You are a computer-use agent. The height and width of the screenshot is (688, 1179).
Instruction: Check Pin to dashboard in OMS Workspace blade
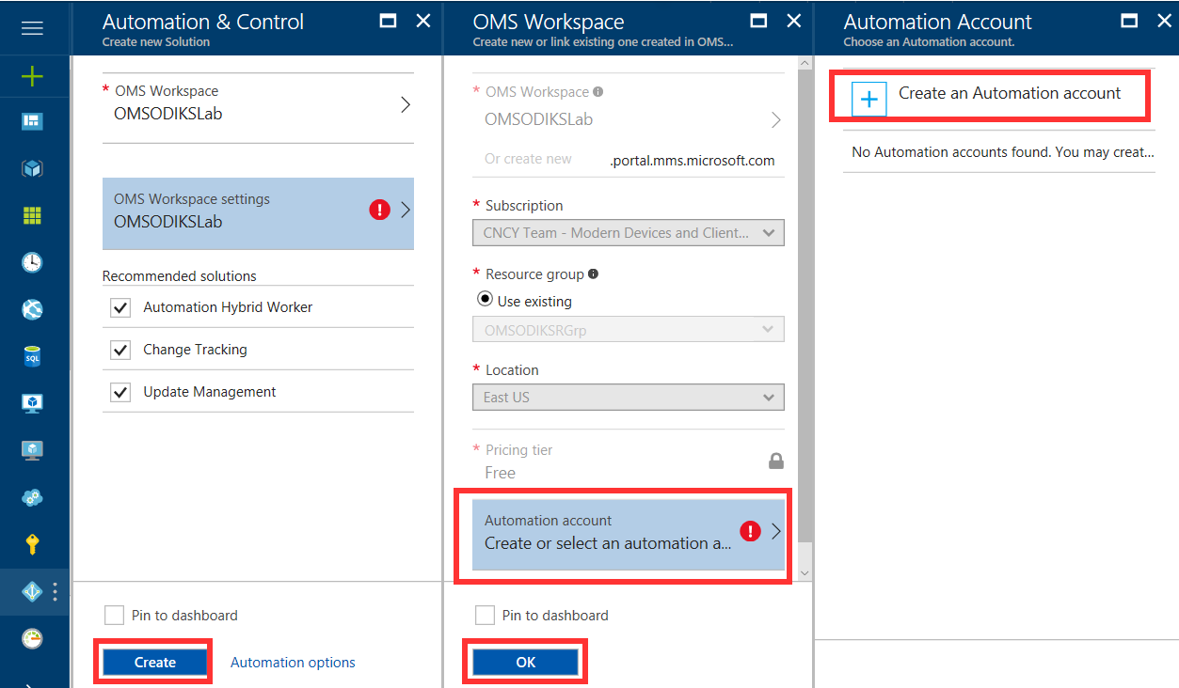(x=485, y=616)
